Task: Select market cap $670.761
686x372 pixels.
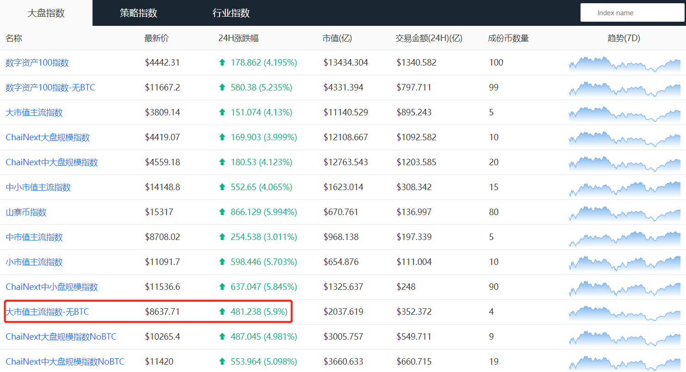Action: (341, 212)
